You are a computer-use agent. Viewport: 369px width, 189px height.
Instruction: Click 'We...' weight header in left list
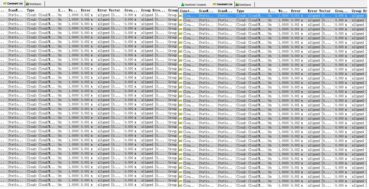(73, 10)
